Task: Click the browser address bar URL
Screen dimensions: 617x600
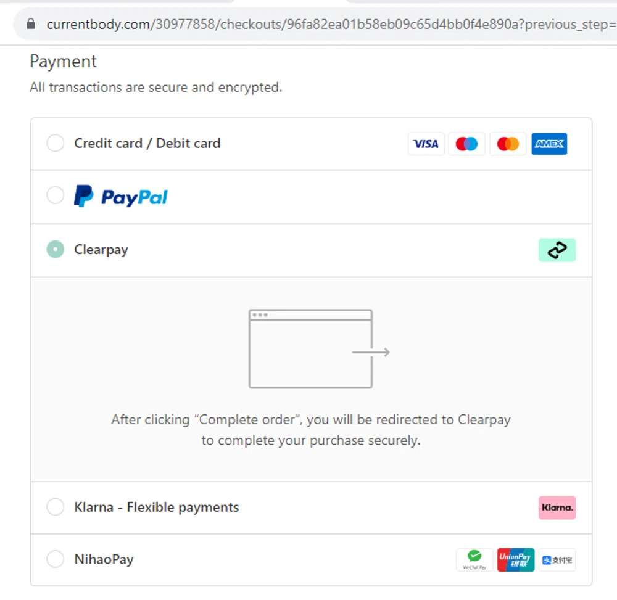Action: click(x=247, y=24)
